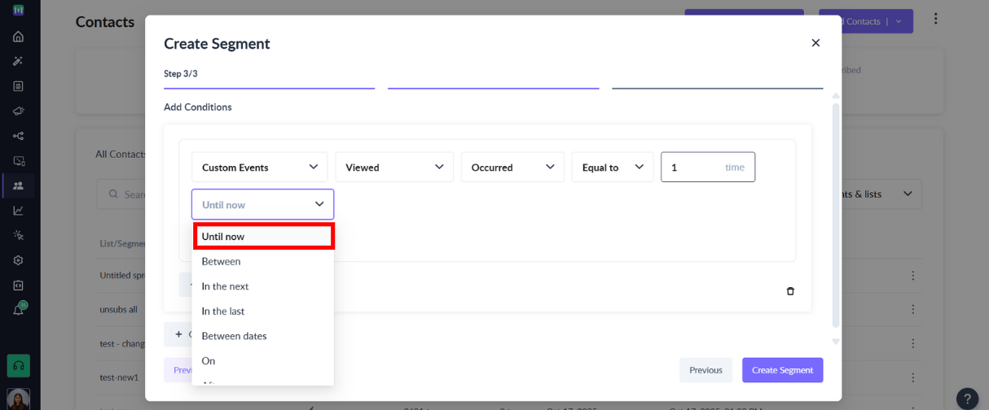Open the code integration icon in sidebar
Viewport: 989px width, 410px height.
coord(18,286)
